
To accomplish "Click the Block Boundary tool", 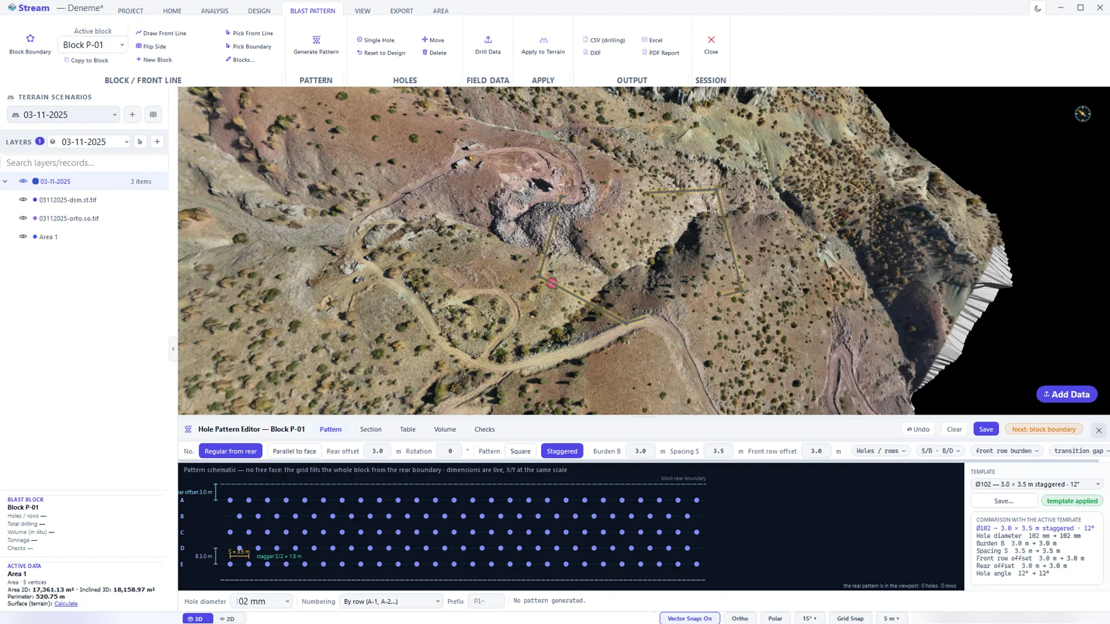I will point(30,44).
